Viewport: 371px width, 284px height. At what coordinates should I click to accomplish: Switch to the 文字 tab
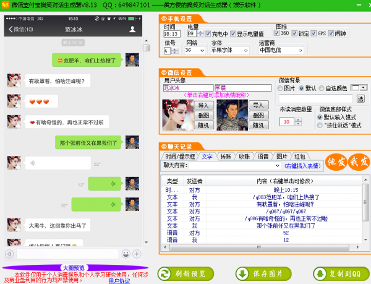207,157
